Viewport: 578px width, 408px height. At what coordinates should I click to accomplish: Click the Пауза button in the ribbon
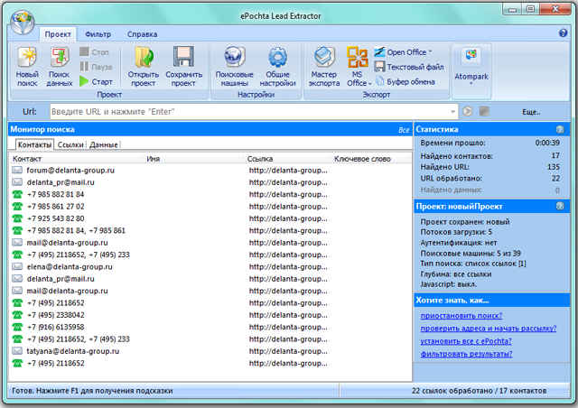click(x=96, y=67)
